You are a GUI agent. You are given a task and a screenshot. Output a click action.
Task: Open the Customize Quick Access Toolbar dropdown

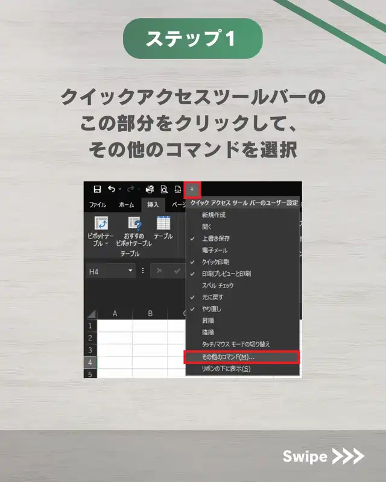point(192,189)
